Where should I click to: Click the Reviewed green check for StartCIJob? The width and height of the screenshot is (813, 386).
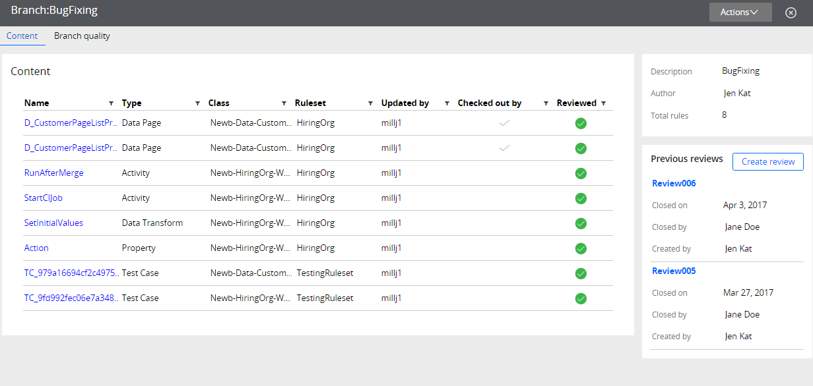[581, 198]
